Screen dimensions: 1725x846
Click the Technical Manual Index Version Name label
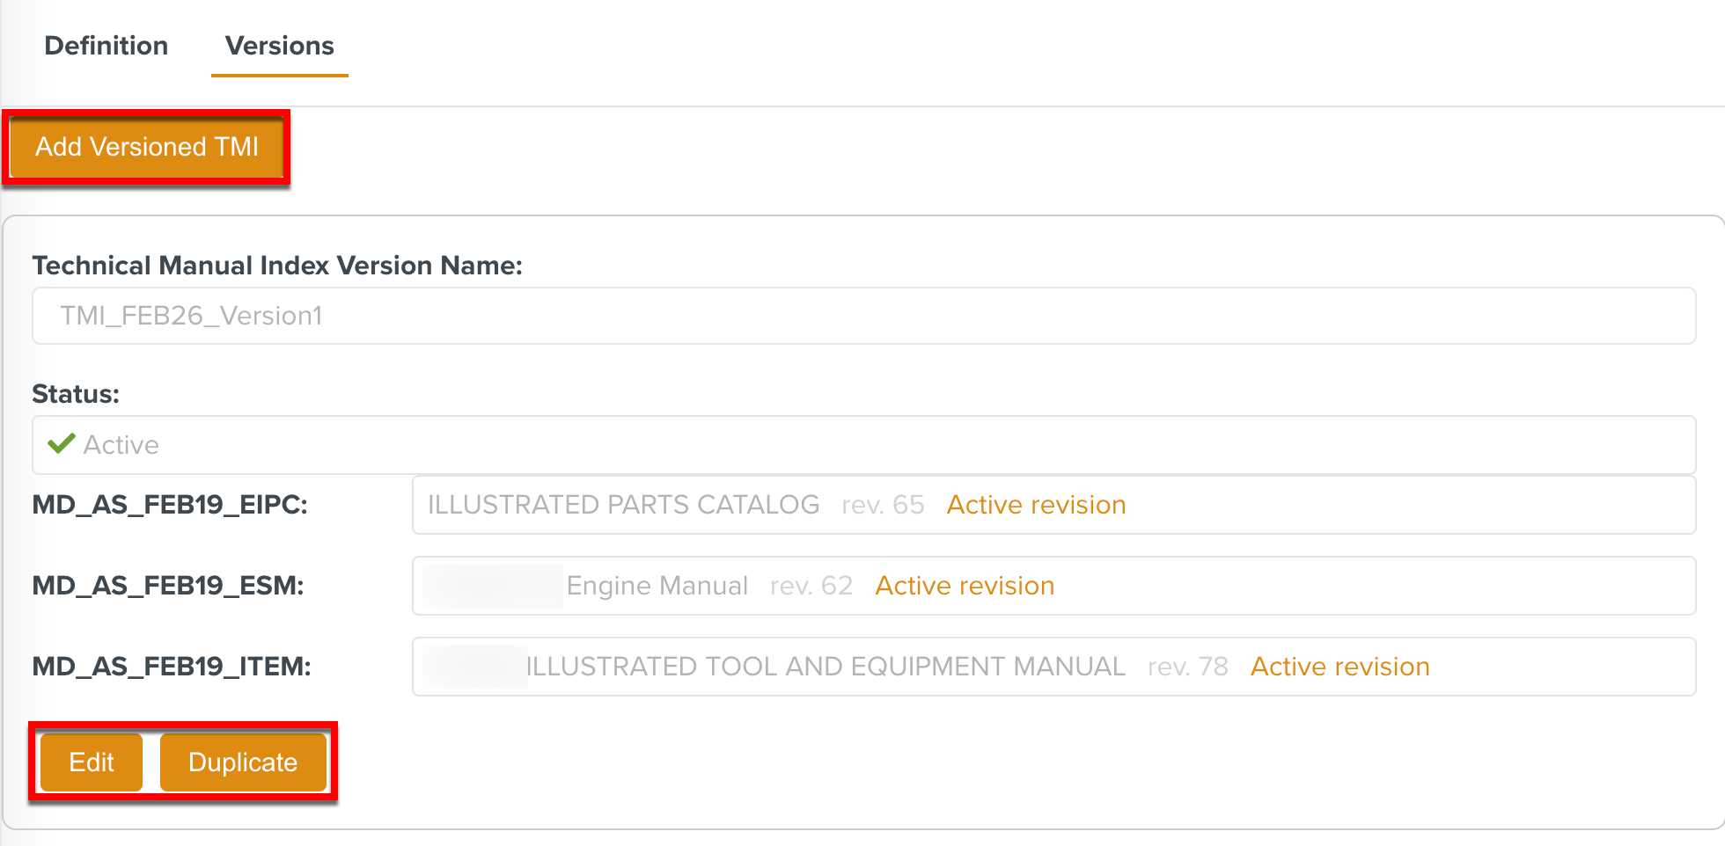[x=277, y=266]
